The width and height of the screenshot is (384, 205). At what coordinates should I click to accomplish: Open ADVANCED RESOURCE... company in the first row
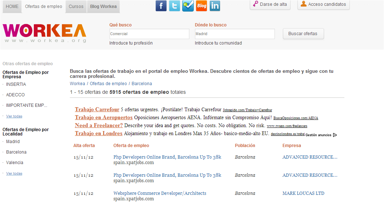[310, 157]
